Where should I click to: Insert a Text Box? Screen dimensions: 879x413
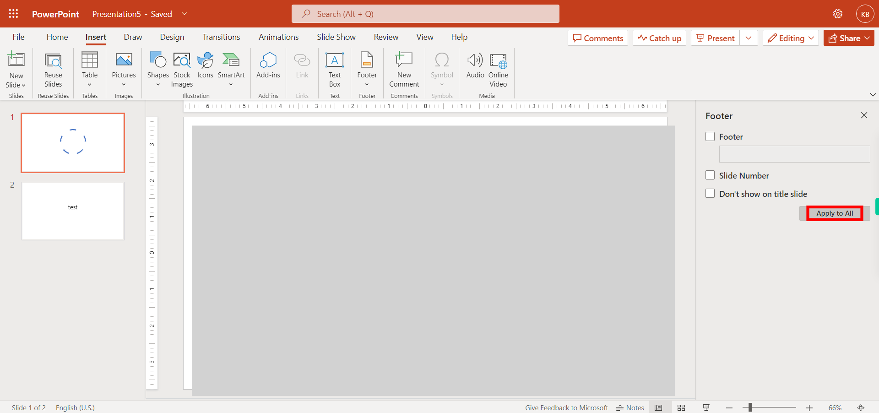click(x=335, y=70)
